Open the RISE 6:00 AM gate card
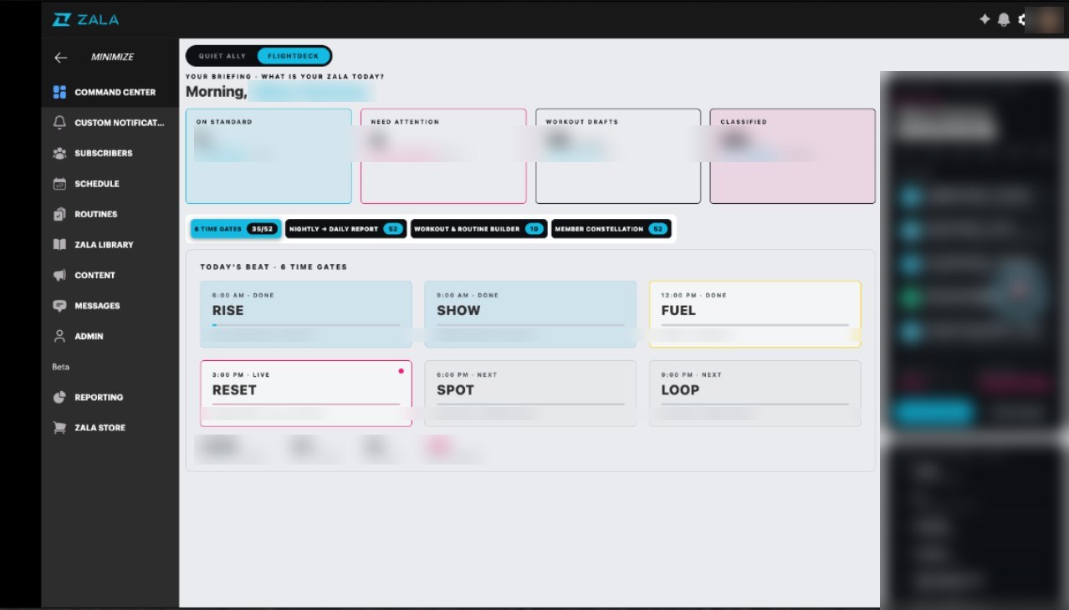 pyautogui.click(x=306, y=314)
